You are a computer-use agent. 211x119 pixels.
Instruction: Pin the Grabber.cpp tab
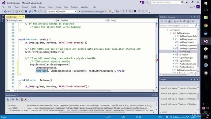(20, 17)
